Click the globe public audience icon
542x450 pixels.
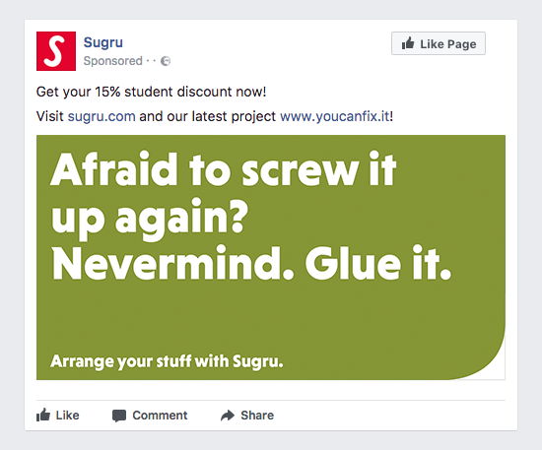point(166,61)
